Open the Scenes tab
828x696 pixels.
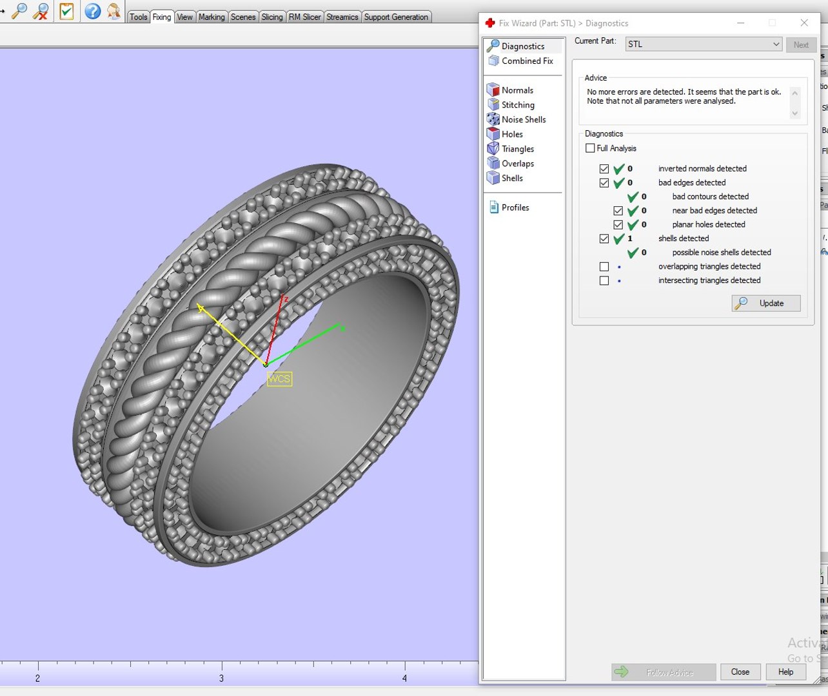(243, 17)
